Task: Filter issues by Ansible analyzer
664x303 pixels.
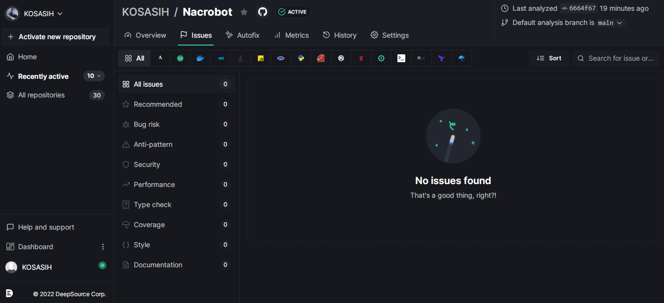Action: click(160, 58)
